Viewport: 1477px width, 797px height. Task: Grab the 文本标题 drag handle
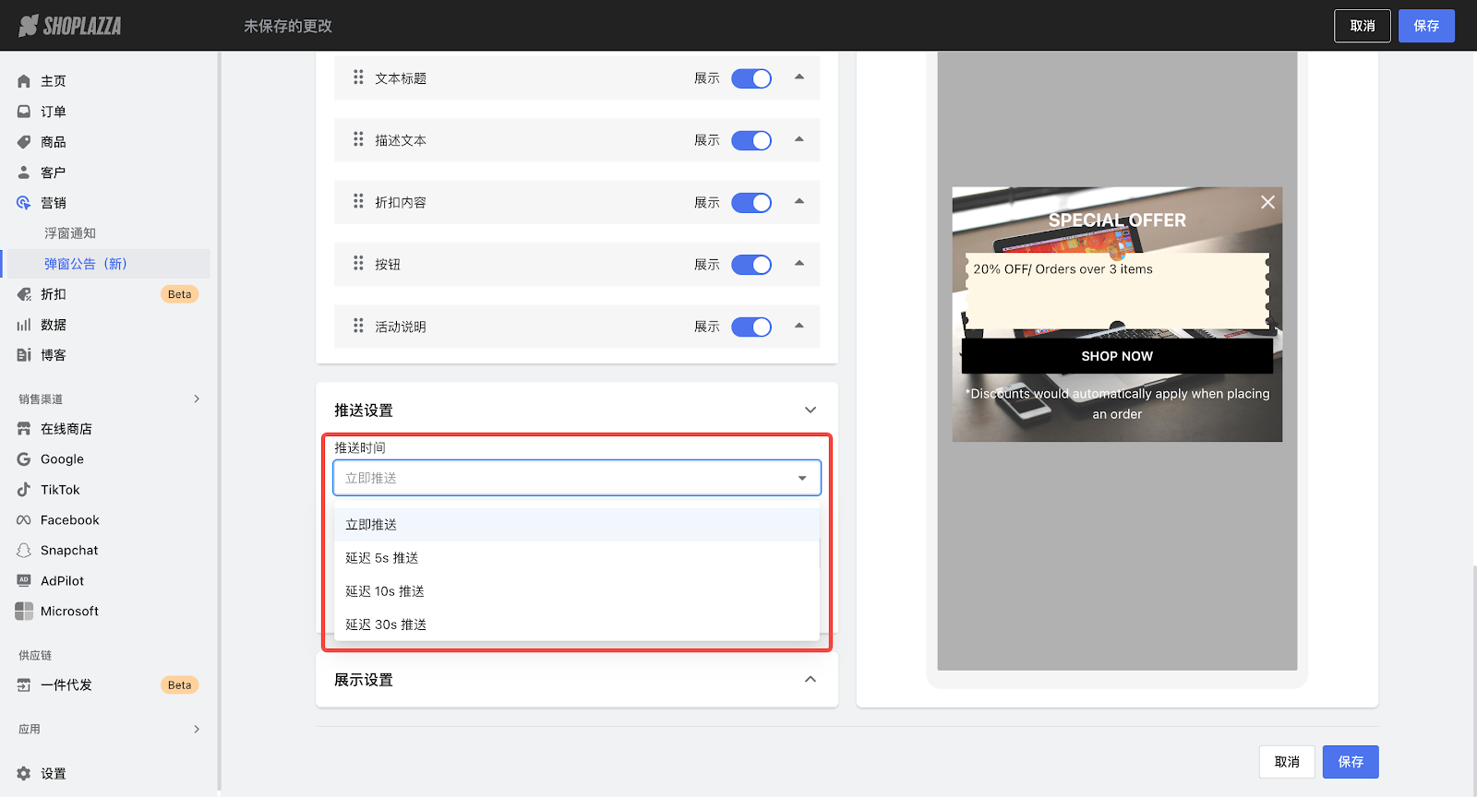[358, 77]
